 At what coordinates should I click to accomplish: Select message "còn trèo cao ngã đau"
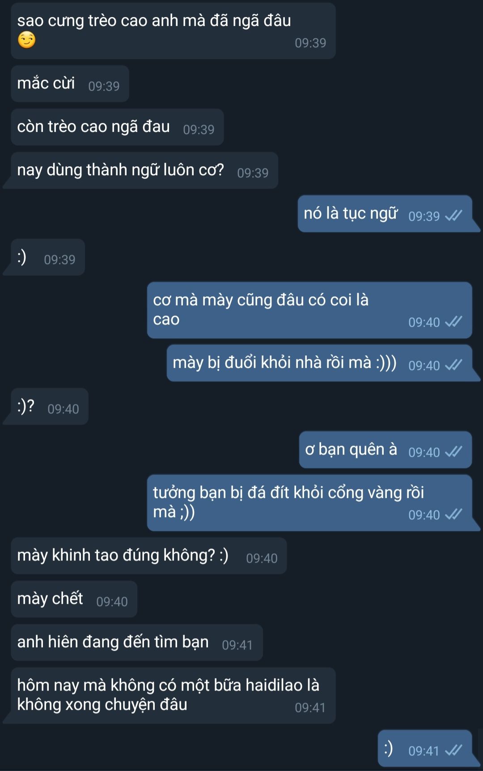tap(117, 127)
